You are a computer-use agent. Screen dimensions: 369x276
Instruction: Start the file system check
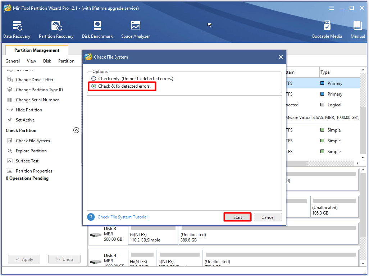pyautogui.click(x=237, y=217)
